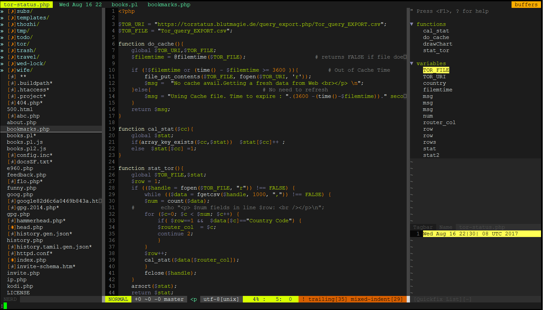Switch to tor-status.php buffer tab
This screenshot has width=543, height=310.
point(27,5)
